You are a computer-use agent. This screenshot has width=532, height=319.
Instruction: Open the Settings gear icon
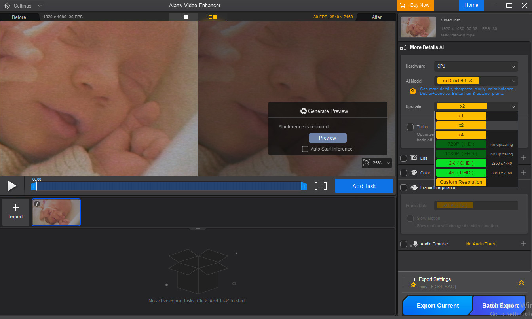point(7,6)
